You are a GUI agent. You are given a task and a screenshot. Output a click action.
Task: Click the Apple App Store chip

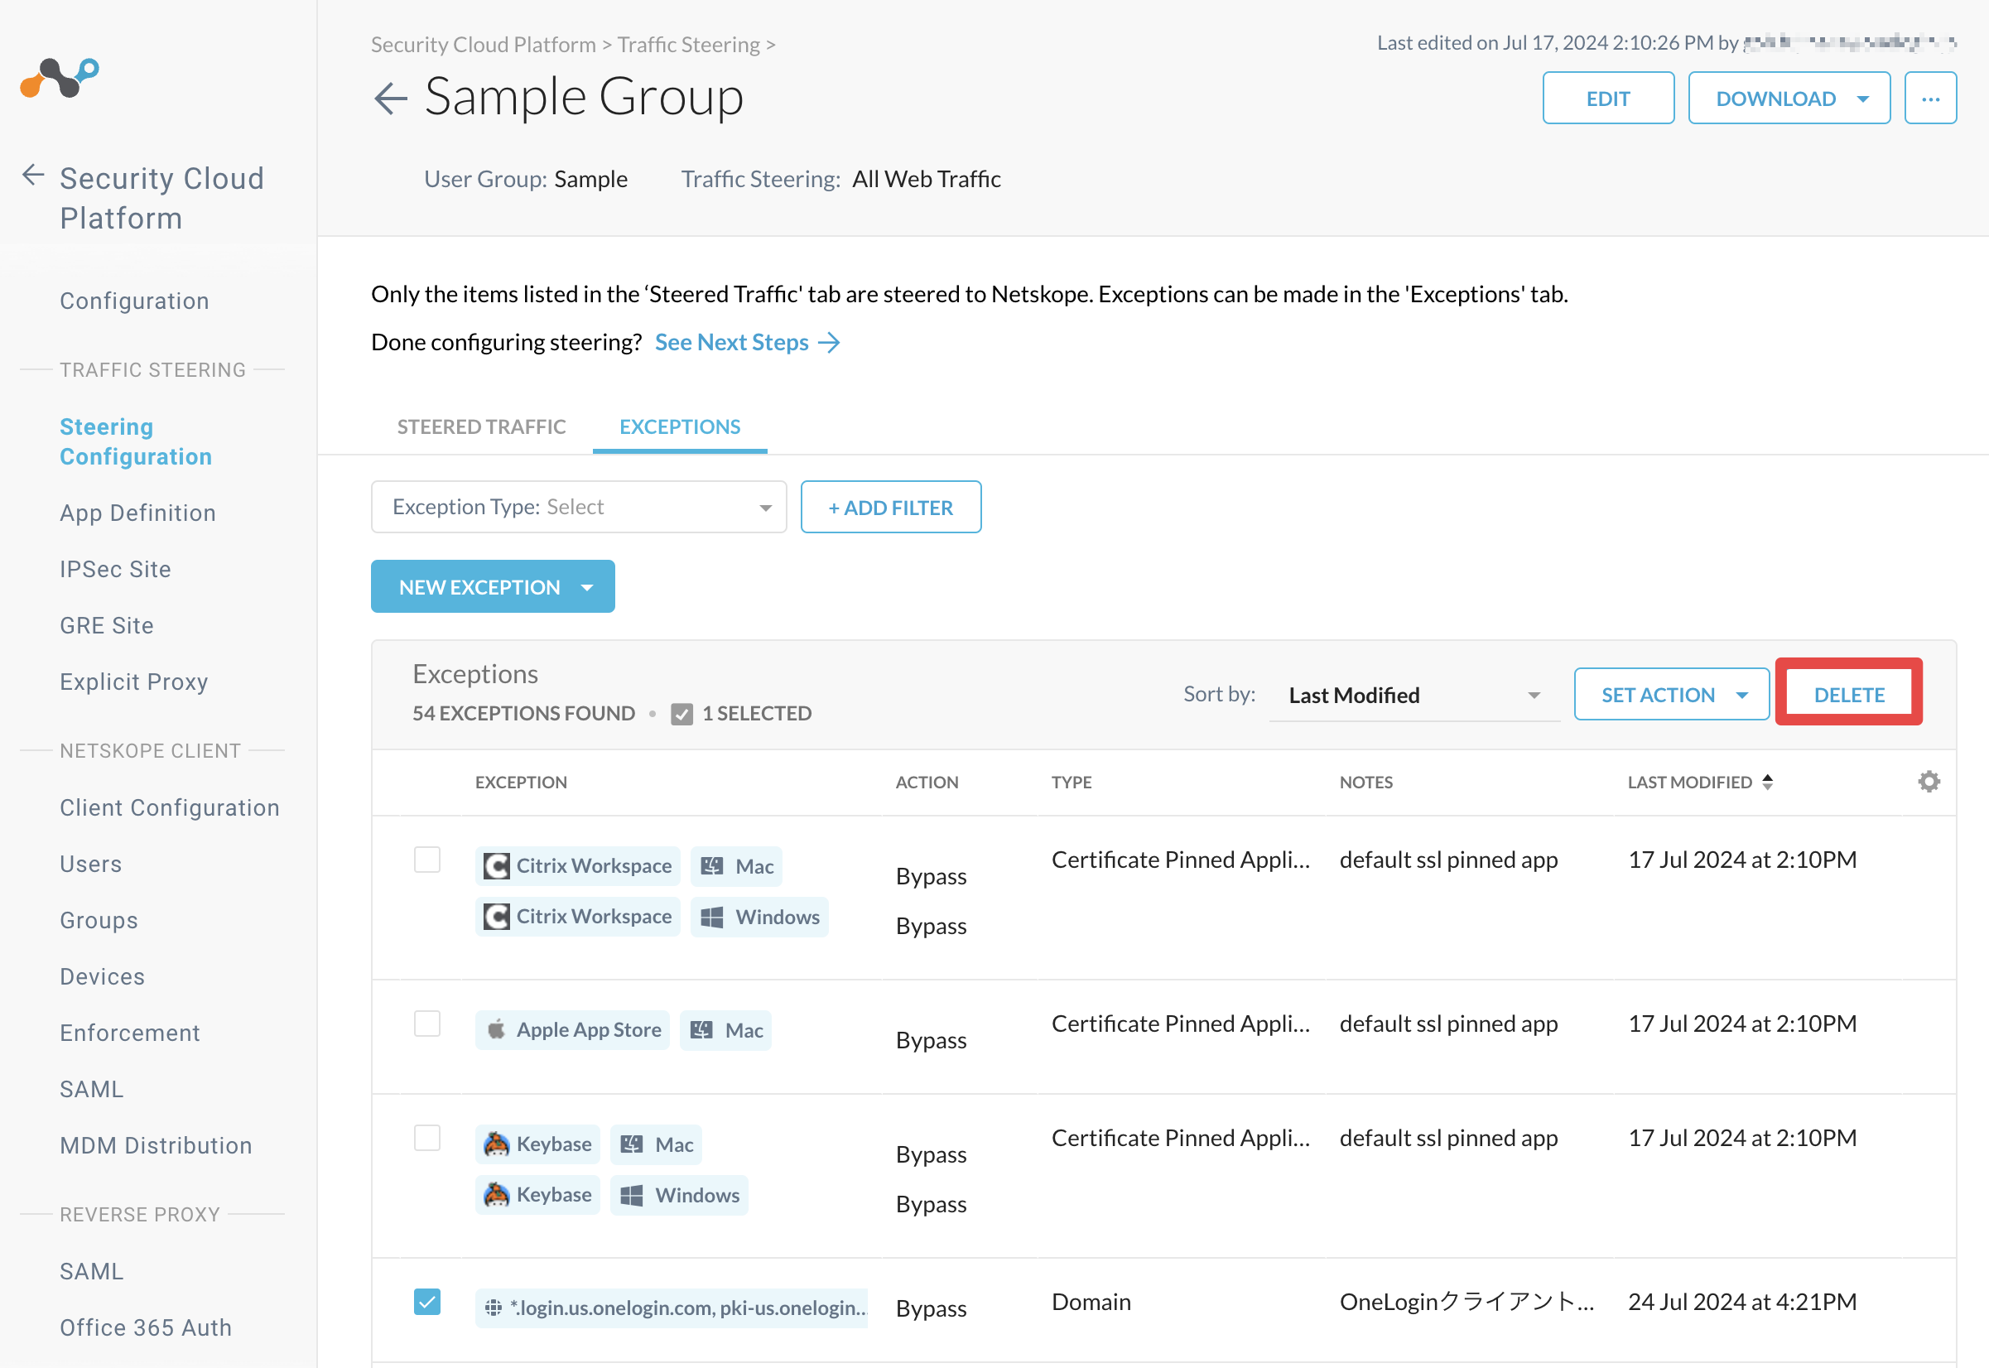point(573,1029)
